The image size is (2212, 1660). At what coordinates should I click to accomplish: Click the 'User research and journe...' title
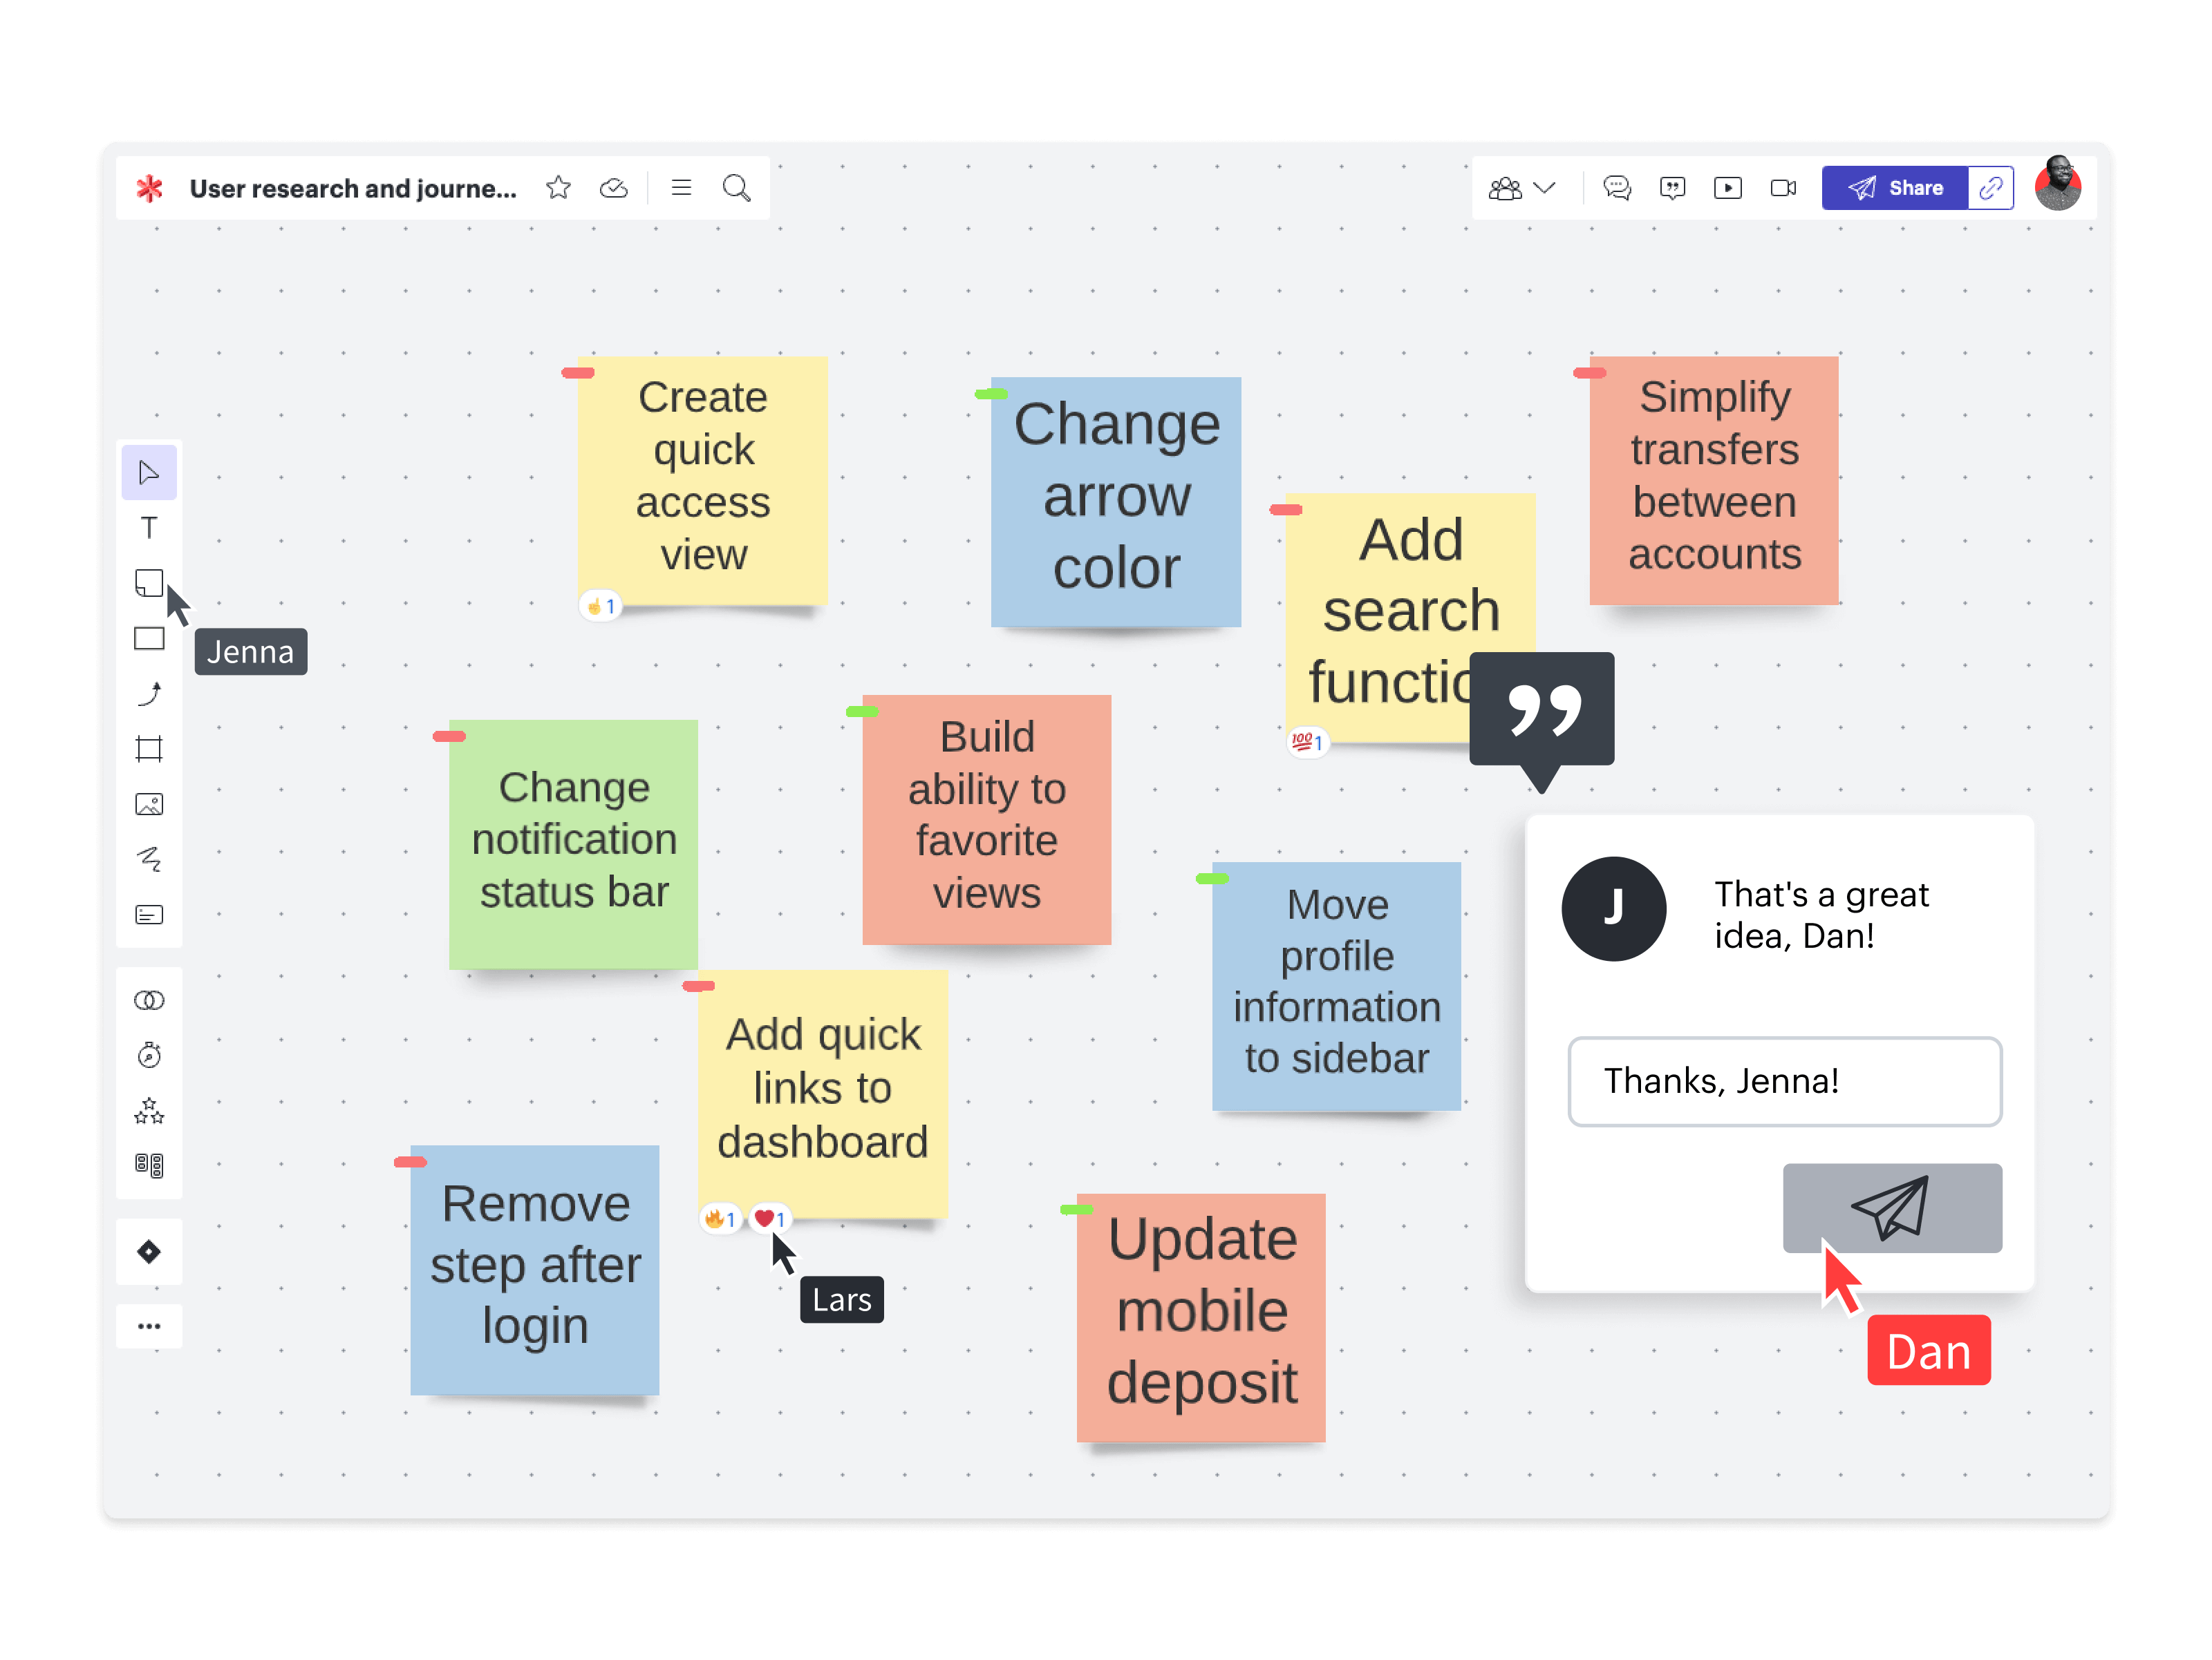tap(354, 188)
